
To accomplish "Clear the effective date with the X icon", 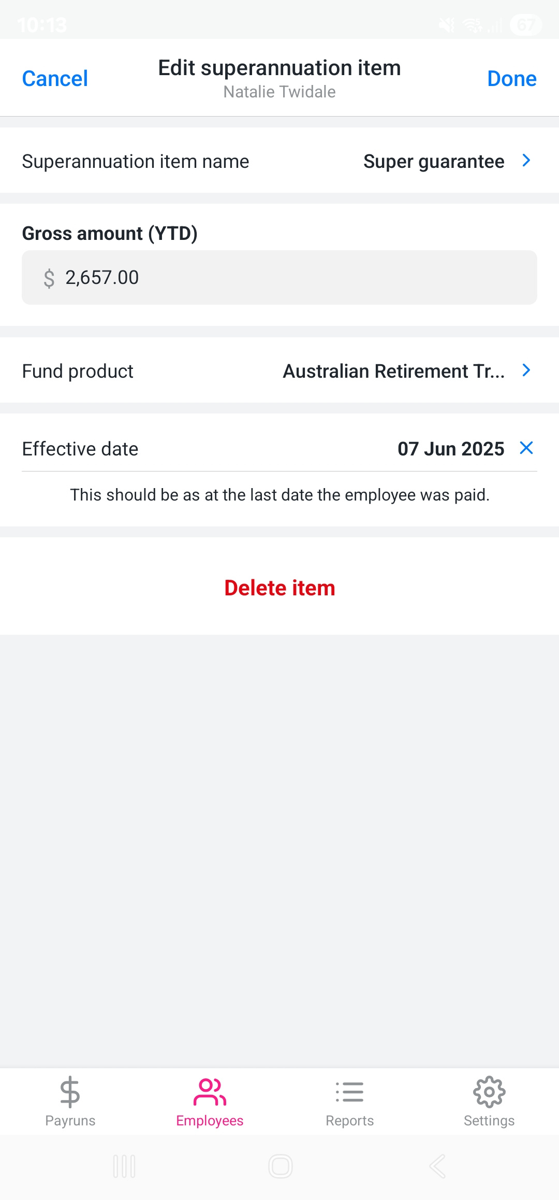I will point(526,448).
